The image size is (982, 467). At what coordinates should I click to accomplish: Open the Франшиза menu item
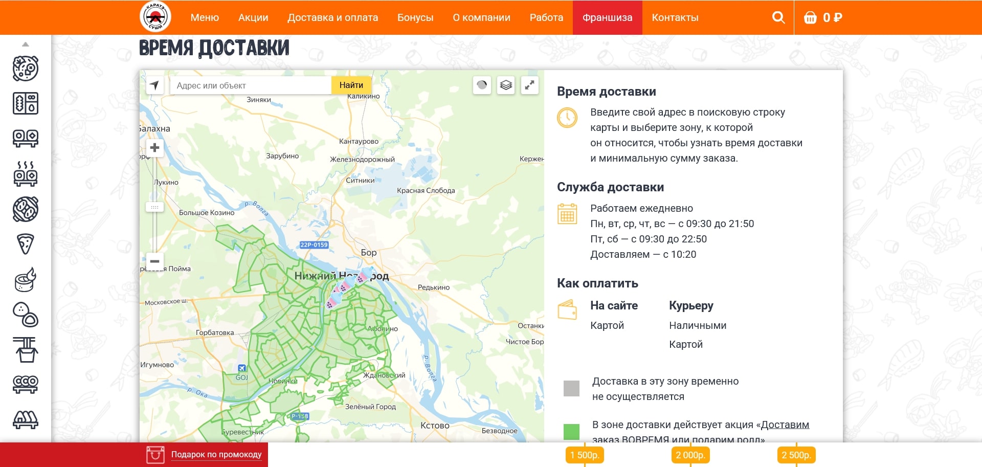(x=608, y=17)
